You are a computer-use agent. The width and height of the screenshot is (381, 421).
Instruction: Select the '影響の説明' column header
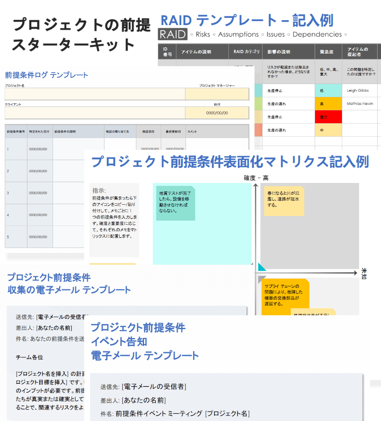point(288,52)
